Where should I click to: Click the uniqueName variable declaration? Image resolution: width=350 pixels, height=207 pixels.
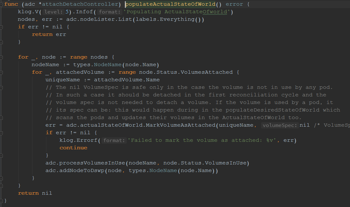click(x=63, y=80)
